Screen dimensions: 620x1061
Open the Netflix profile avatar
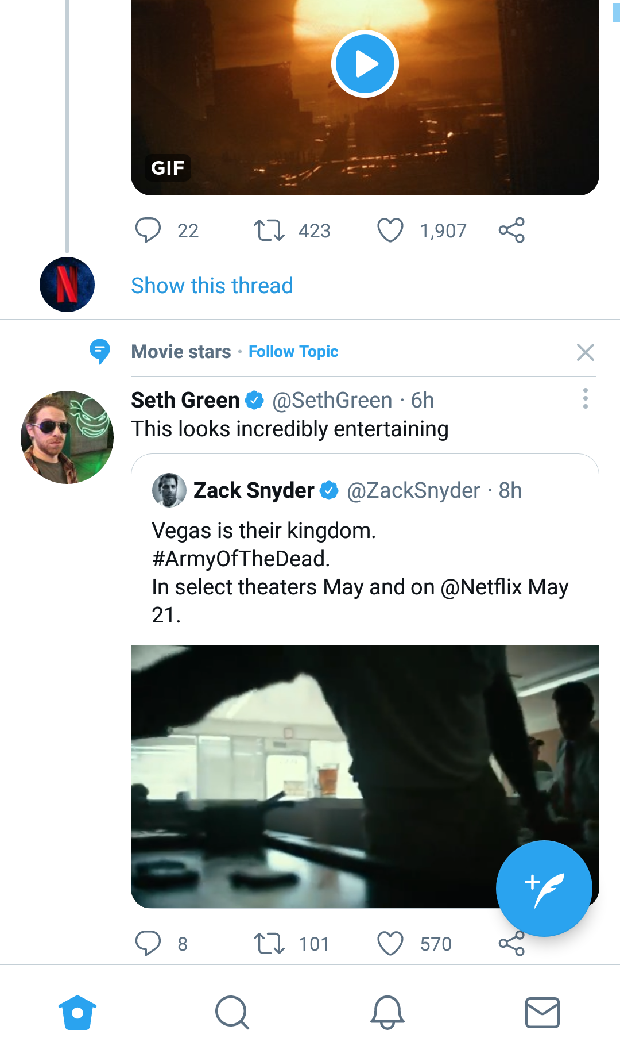pyautogui.click(x=67, y=285)
